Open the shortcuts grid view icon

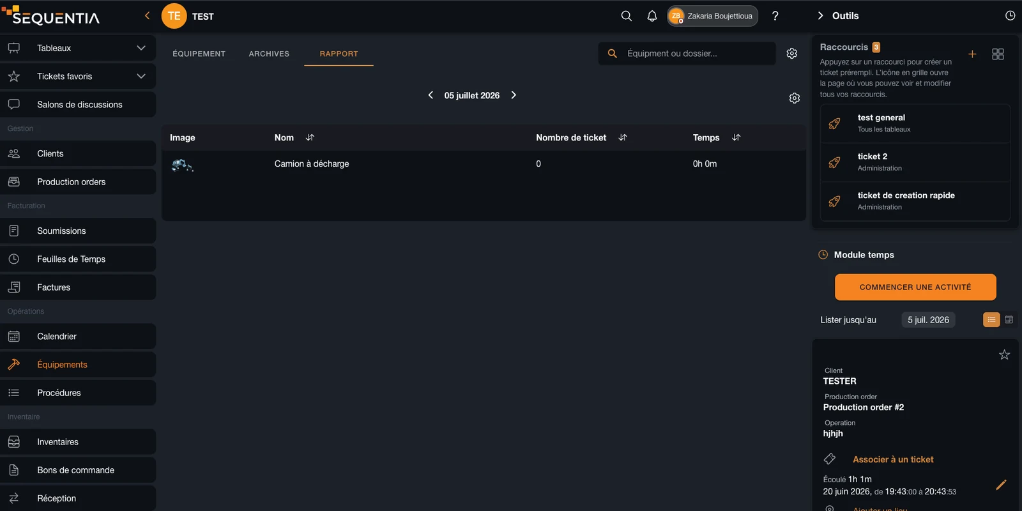[998, 54]
